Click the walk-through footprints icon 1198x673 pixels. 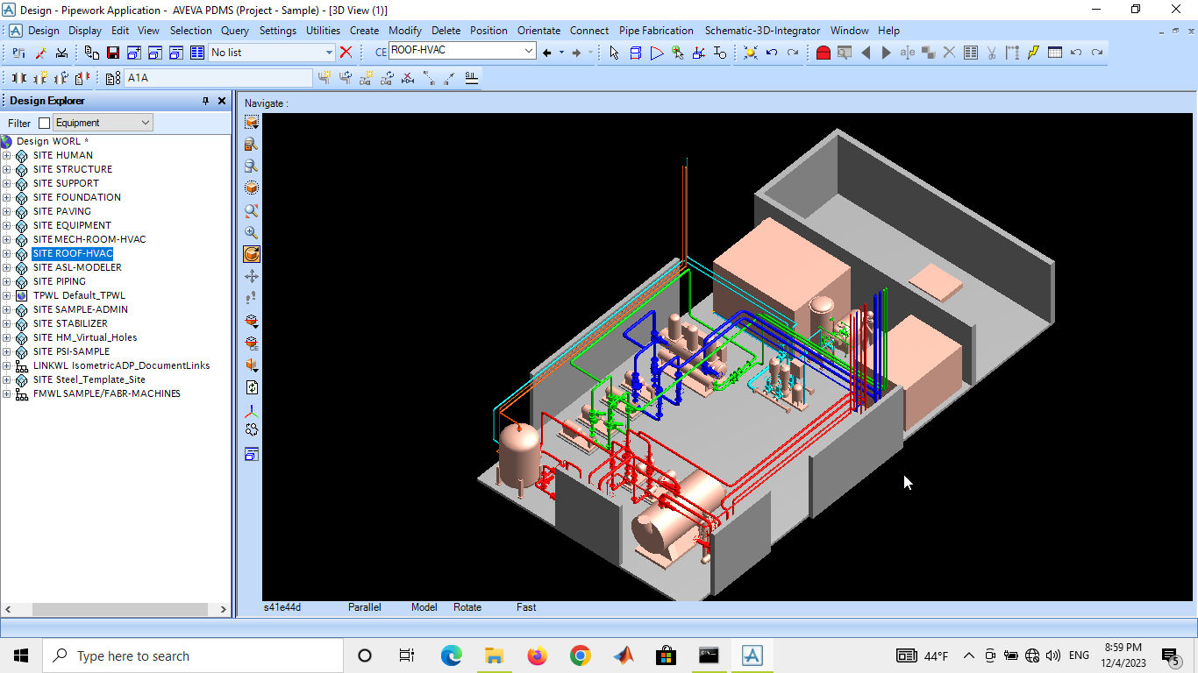[252, 298]
